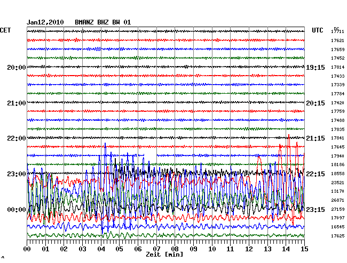Click the amplitude value '17940'
The width and height of the screenshot is (347, 263).
click(x=338, y=156)
